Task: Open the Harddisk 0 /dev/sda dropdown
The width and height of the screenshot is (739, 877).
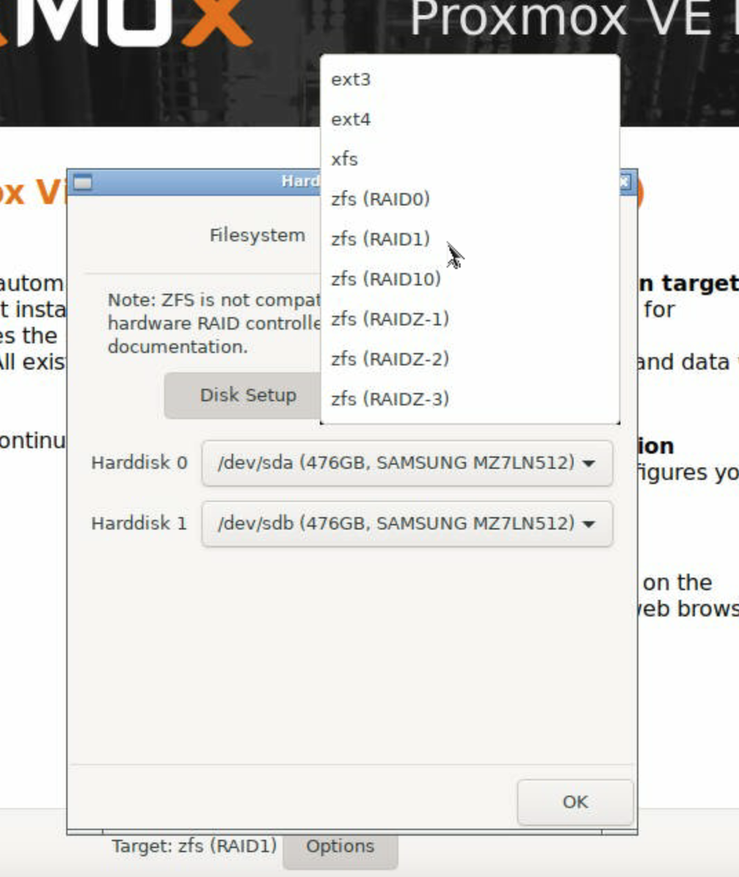Action: [x=407, y=463]
